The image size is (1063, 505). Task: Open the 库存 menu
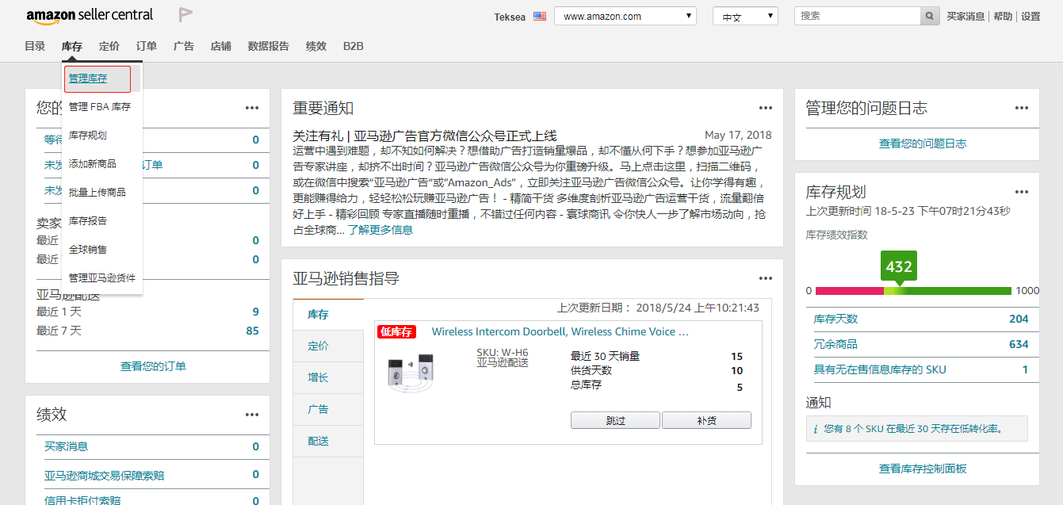coord(72,46)
